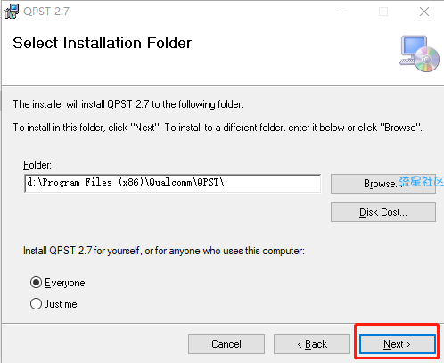This screenshot has height=363, width=444.
Task: Click the QPST 2.7 title bar text
Action: pyautogui.click(x=46, y=12)
